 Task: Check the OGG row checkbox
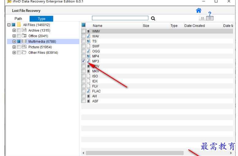[x=84, y=51]
